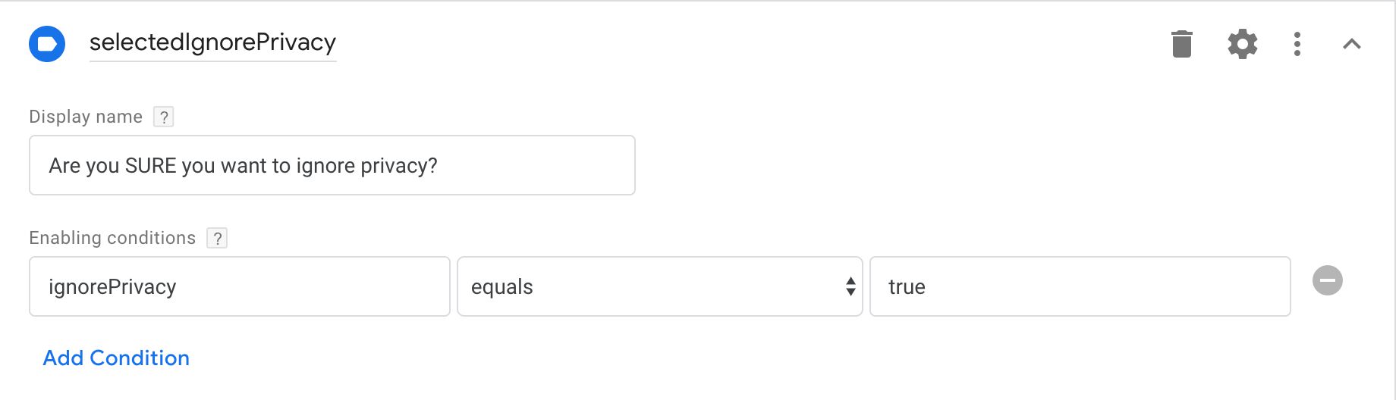This screenshot has height=400, width=1399.
Task: Click the operator dropdown up-down arrows
Action: [850, 286]
